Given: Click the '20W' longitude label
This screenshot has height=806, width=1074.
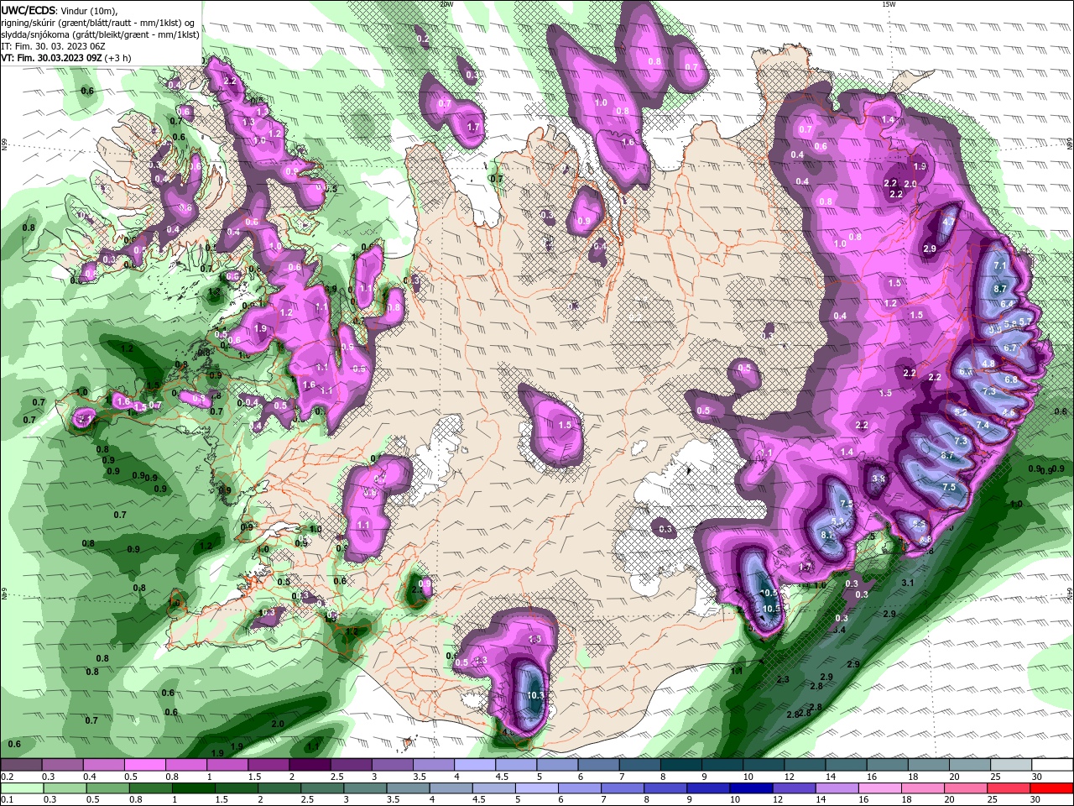Looking at the screenshot, I should click(446, 4).
